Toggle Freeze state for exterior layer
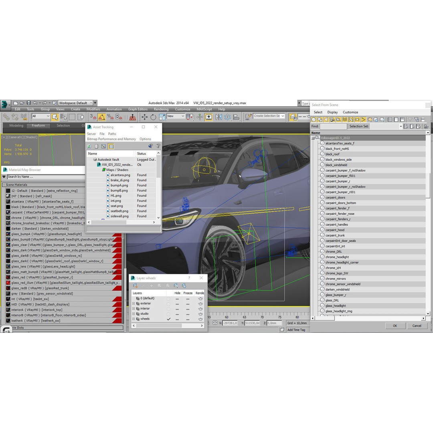Image resolution: width=433 pixels, height=433 pixels. 188,304
